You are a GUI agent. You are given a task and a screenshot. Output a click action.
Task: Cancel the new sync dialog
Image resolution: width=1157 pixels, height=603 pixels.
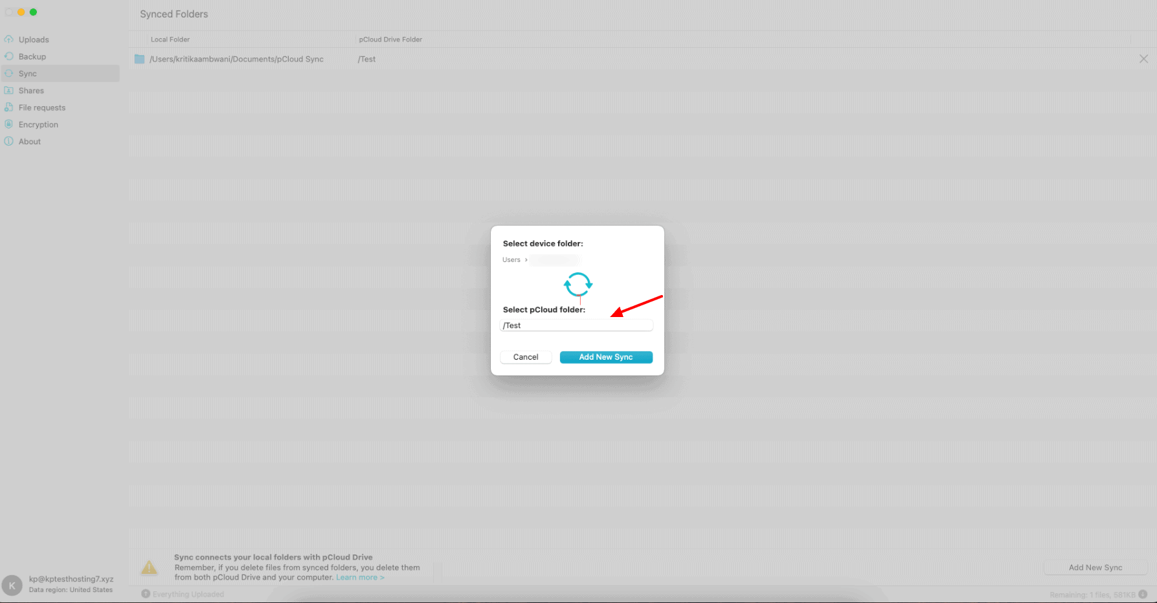click(526, 357)
